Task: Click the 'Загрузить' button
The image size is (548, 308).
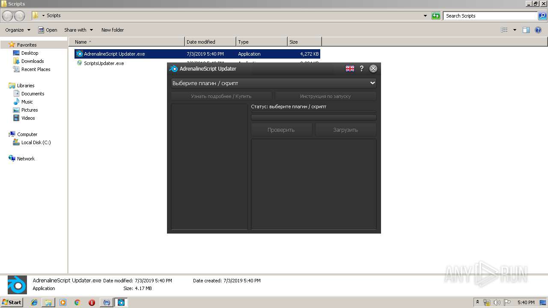Action: tap(345, 130)
